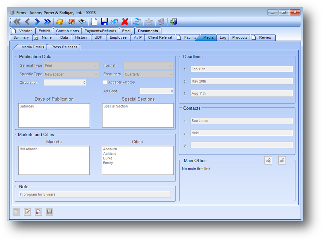
Task: Open the Log tab
Action: point(223,37)
